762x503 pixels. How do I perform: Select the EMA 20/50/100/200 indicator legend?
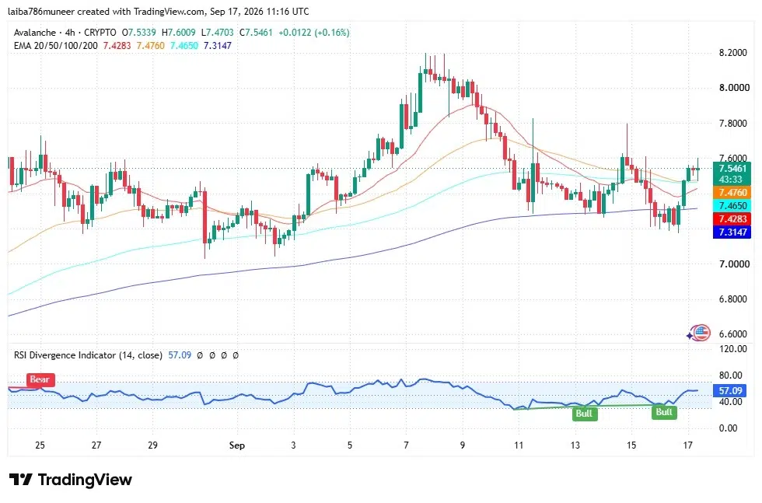(55, 46)
